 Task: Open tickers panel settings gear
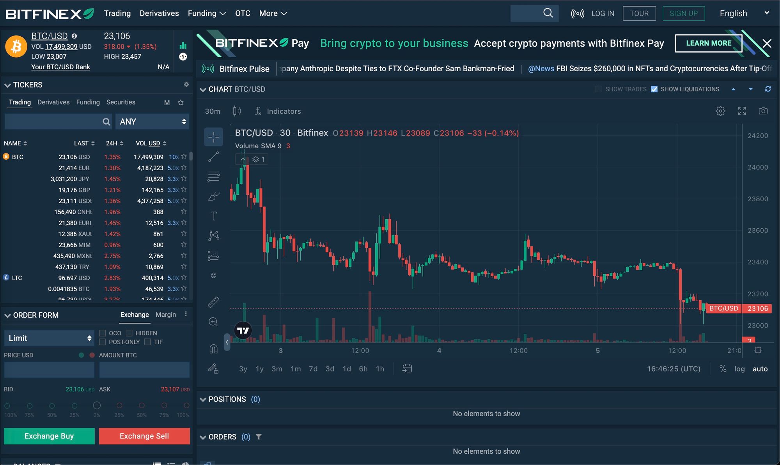click(x=186, y=85)
